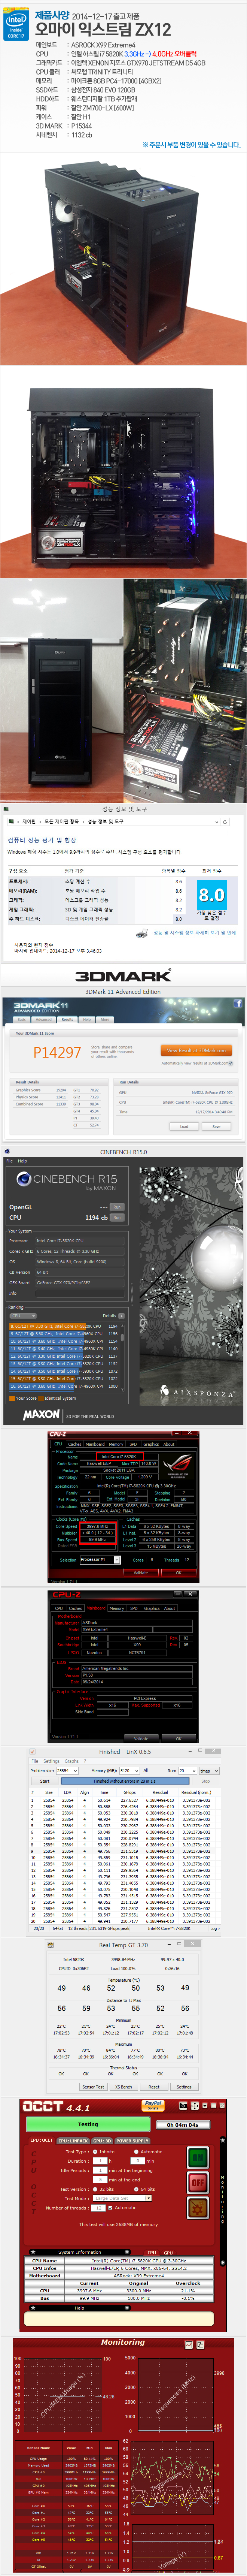This screenshot has width=247, height=2576.
Task: Click the Save button in 3DMark 11
Action: pos(216,1126)
